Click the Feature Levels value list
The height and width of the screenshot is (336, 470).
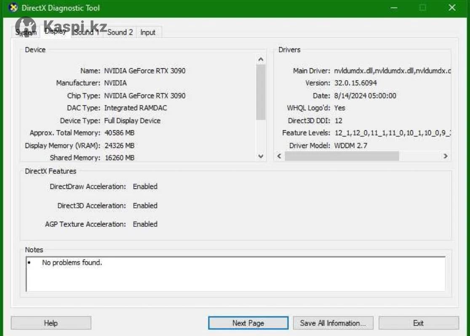click(393, 133)
